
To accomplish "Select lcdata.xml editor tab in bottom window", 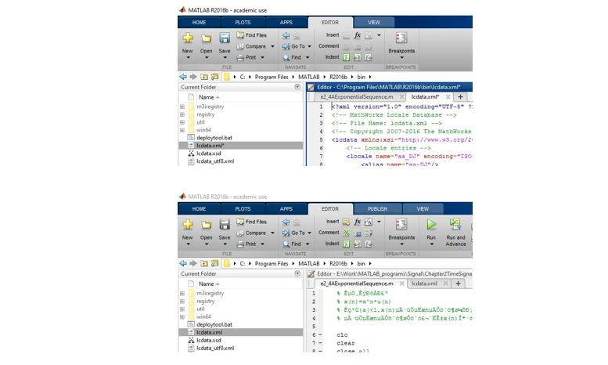I will 424,284.
